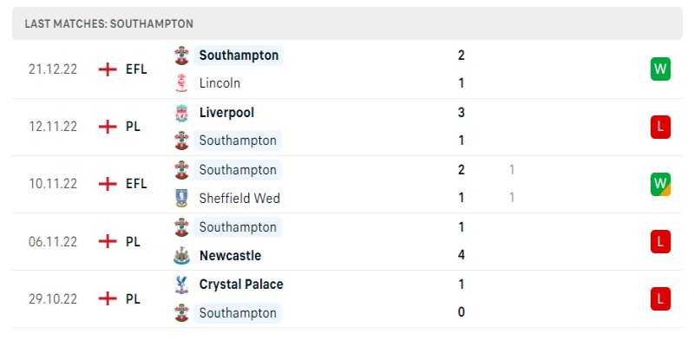Click the Last Matches: Southampton header
This screenshot has width=694, height=347.
coord(109,23)
